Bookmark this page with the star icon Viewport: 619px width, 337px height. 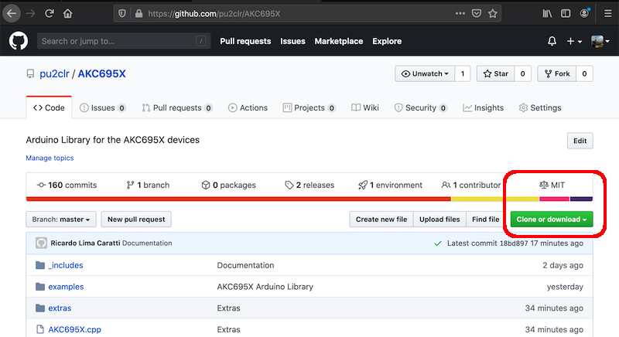click(x=493, y=14)
